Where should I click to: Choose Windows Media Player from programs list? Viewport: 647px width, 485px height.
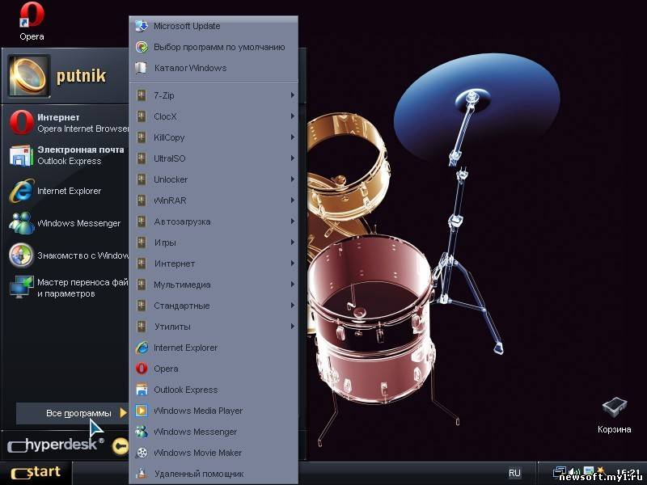(x=214, y=411)
